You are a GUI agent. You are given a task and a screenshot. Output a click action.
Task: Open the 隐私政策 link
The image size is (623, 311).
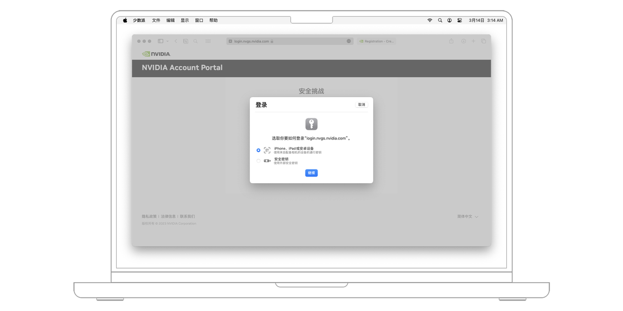point(149,217)
